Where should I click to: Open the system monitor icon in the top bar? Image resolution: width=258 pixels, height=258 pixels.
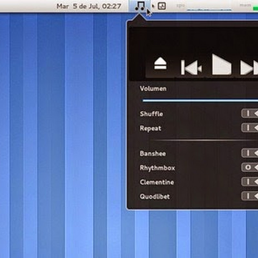click(x=162, y=6)
